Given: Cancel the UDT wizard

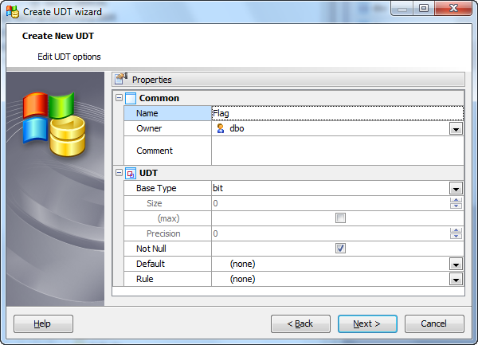Looking at the screenshot, I should pyautogui.click(x=434, y=323).
